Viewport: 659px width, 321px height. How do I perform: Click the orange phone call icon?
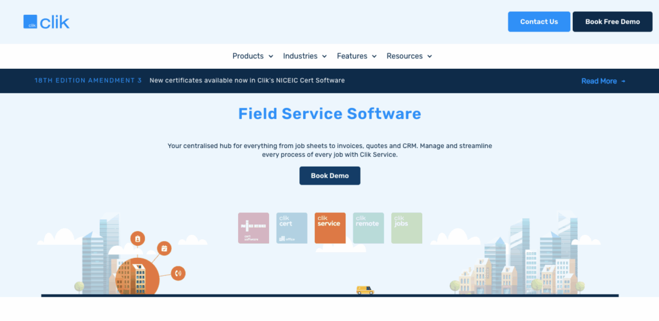click(178, 273)
